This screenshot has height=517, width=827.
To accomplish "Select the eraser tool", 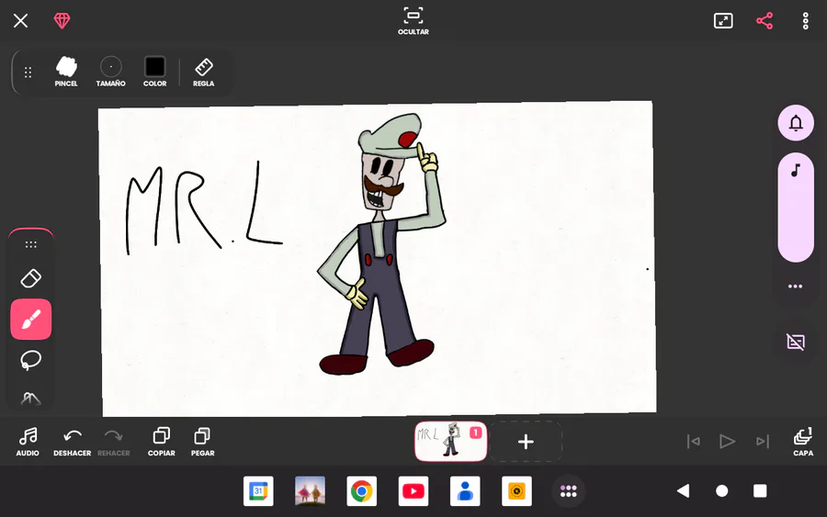I will pyautogui.click(x=30, y=279).
